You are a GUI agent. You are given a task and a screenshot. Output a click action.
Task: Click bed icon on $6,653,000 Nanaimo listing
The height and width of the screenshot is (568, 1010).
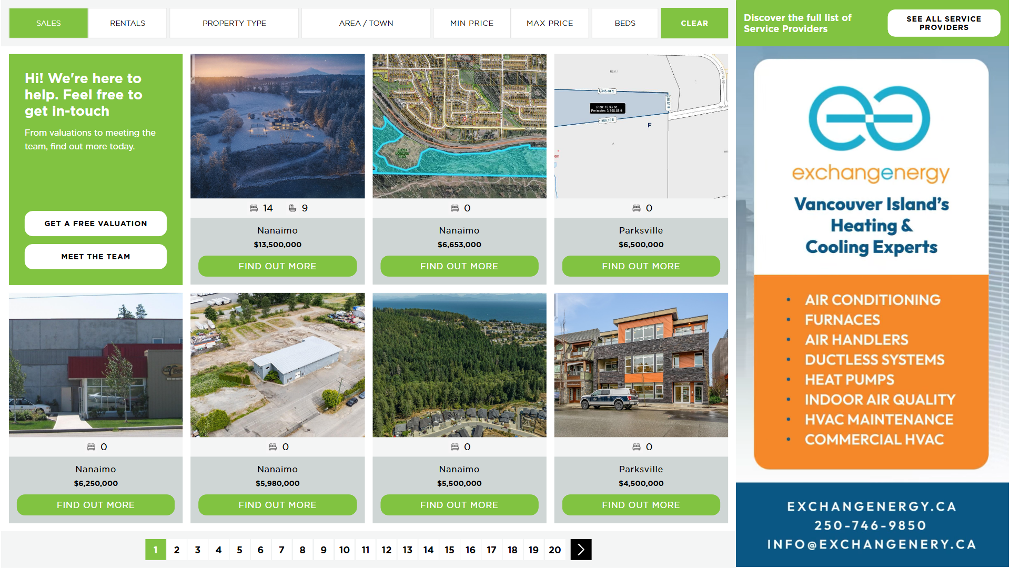point(454,208)
